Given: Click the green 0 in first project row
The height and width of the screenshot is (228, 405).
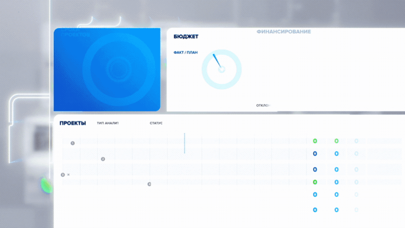Looking at the screenshot, I should [314, 141].
